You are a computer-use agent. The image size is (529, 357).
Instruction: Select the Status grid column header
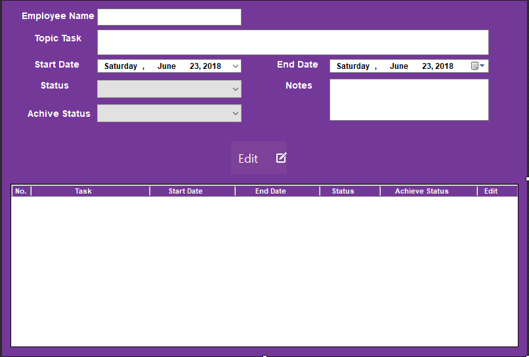coord(343,191)
